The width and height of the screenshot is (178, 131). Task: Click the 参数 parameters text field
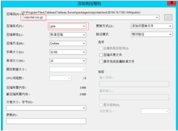[x=46, y=121]
